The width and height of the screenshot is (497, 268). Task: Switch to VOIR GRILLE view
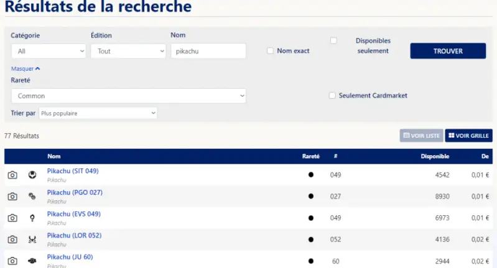tap(468, 136)
